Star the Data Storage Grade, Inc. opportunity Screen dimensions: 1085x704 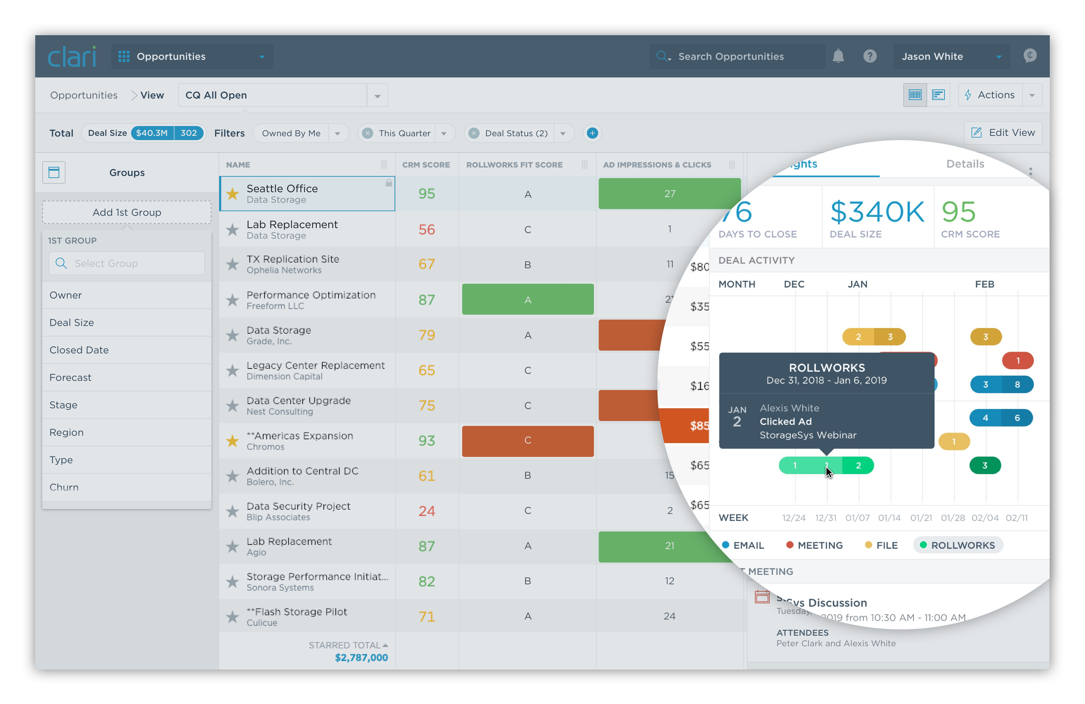(232, 335)
